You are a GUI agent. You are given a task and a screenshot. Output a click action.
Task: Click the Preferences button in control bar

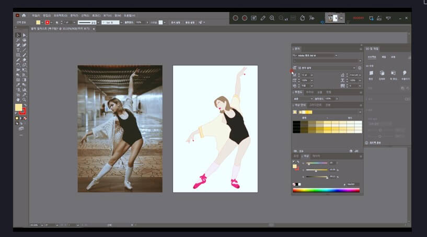coord(191,22)
